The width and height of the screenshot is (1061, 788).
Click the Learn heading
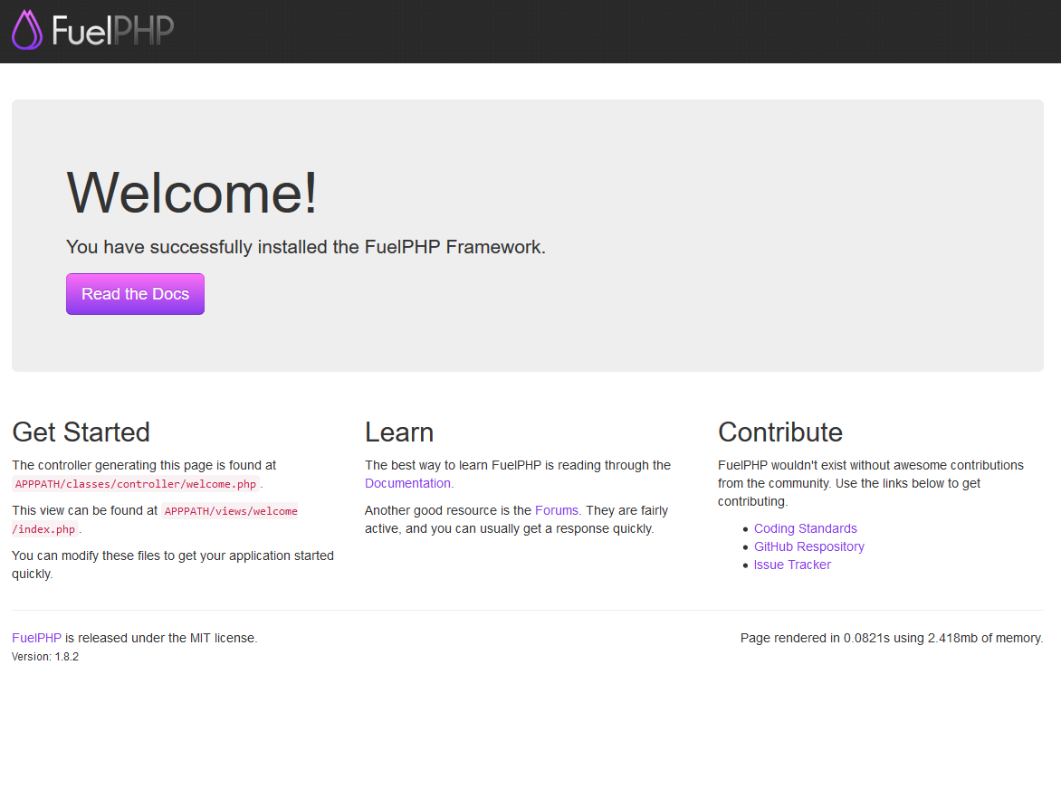399,432
